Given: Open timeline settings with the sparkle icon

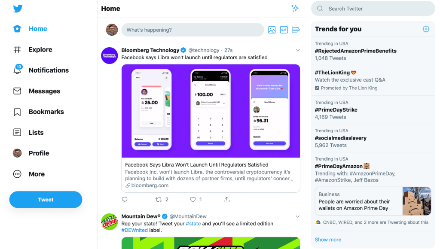Looking at the screenshot, I should tap(295, 8).
